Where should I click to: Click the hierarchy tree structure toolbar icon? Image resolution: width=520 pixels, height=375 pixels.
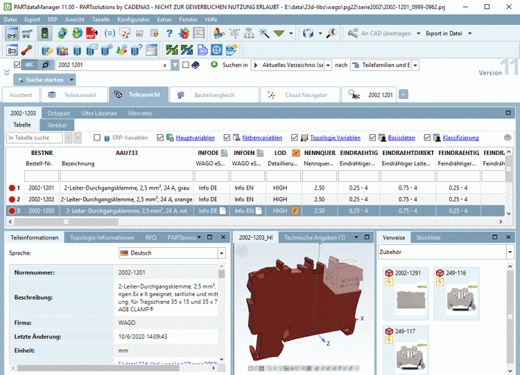pyautogui.click(x=249, y=33)
